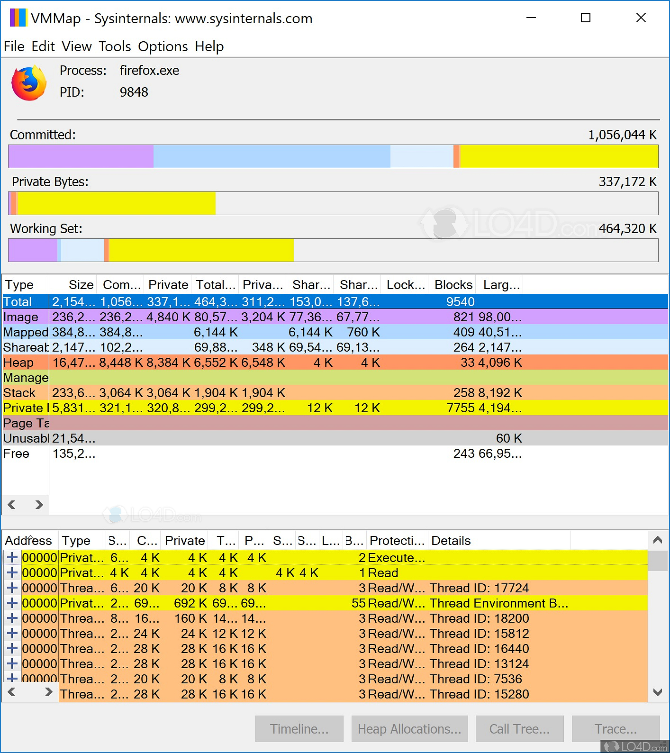Sort summary table by Private column header
Viewport: 670px width, 753px height.
[x=168, y=284]
